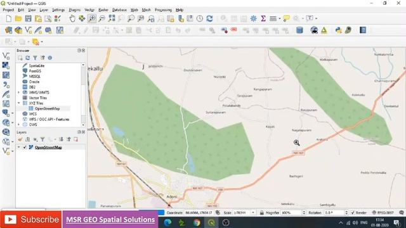Create a new project with the blank page icon
This screenshot has height=228, width=406.
pos(8,18)
